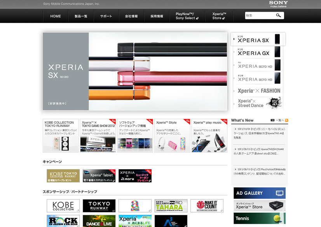Click the 検索 search input field
This screenshot has height=227, width=321.
(260, 16)
